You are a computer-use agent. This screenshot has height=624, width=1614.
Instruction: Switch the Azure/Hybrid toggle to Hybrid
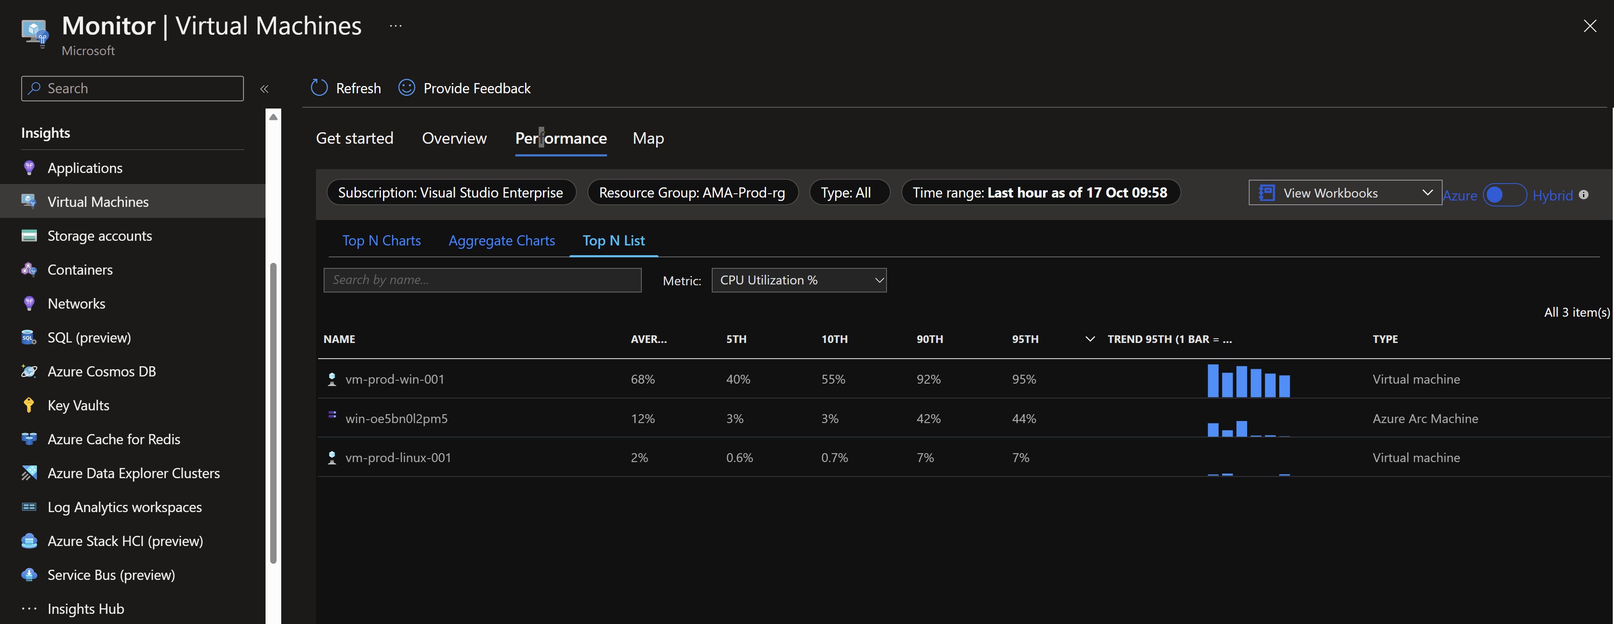coord(1507,195)
